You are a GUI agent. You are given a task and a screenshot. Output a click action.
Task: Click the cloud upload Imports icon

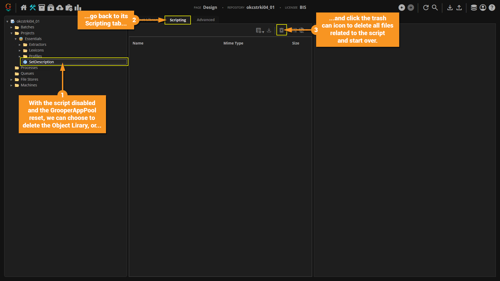point(60,8)
